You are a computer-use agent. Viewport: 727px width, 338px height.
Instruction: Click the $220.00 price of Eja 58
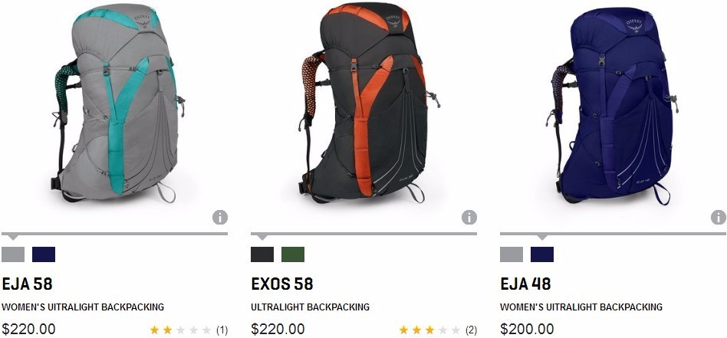coord(28,330)
